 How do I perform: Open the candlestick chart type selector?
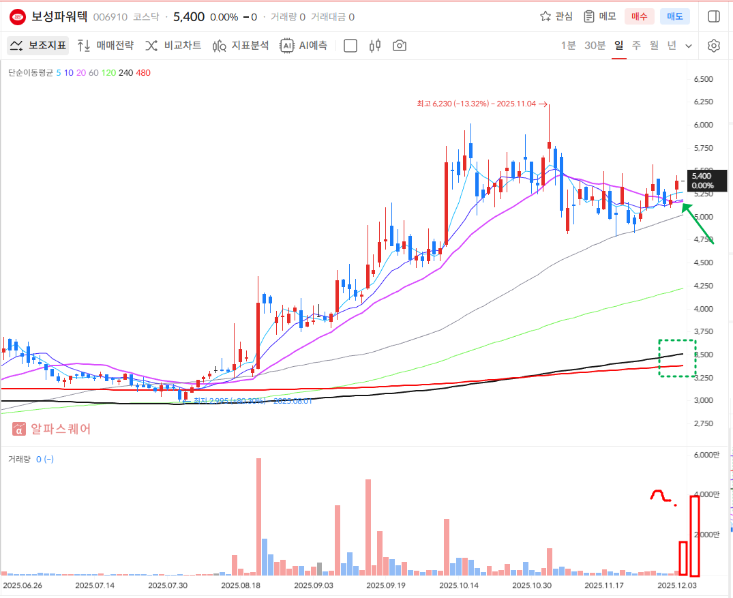(x=374, y=46)
